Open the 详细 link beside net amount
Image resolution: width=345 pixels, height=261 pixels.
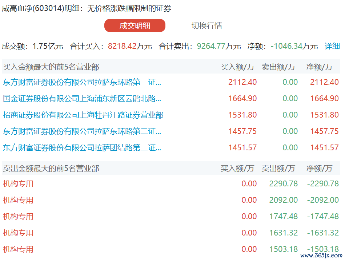click(332, 46)
